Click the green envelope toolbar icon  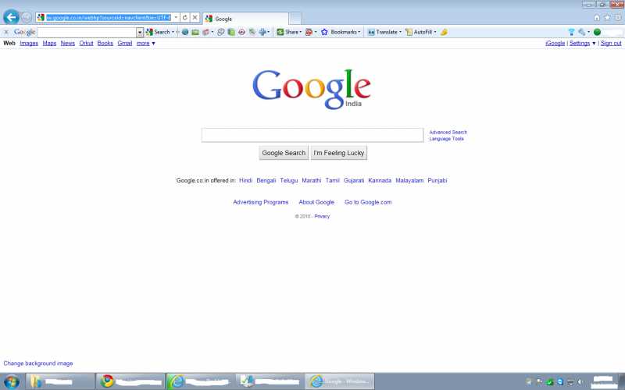click(195, 32)
